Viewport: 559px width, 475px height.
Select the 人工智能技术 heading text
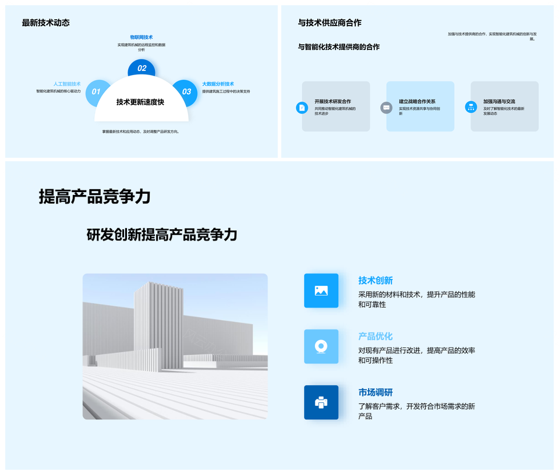[x=67, y=84]
